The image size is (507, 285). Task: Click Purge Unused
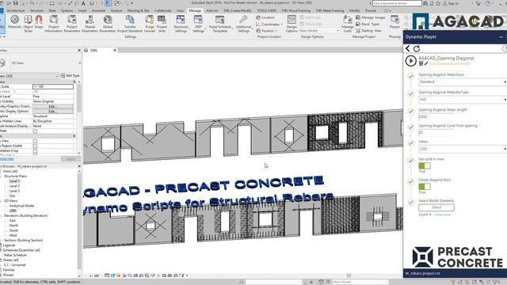[150, 23]
